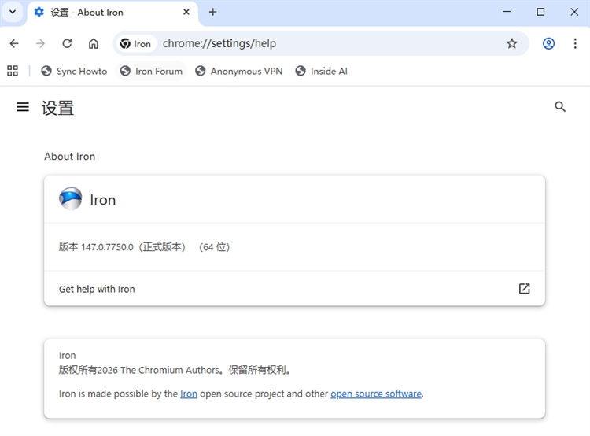The height and width of the screenshot is (436, 590).
Task: Click the external link icon for help
Action: coord(524,289)
